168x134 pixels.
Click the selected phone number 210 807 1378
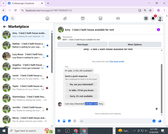pos(91,104)
